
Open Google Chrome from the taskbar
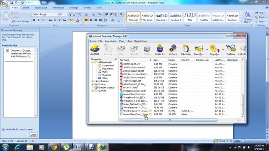pos(54,147)
